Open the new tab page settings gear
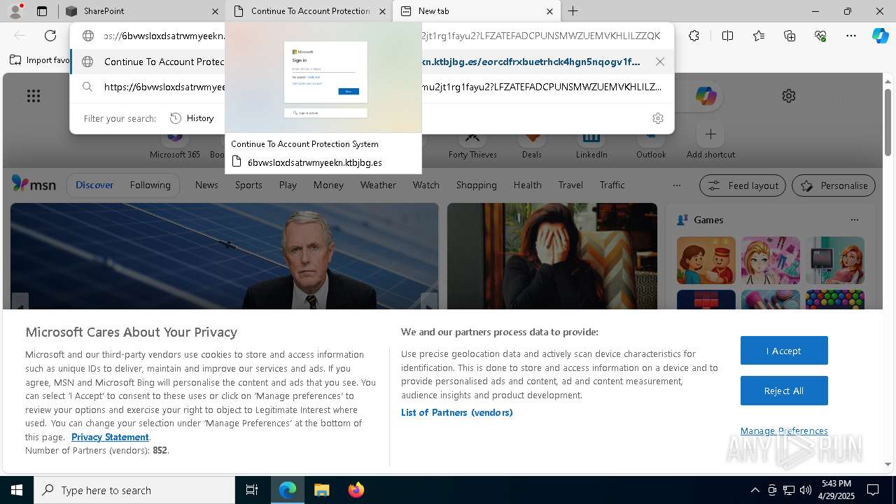Image resolution: width=896 pixels, height=504 pixels. (789, 96)
